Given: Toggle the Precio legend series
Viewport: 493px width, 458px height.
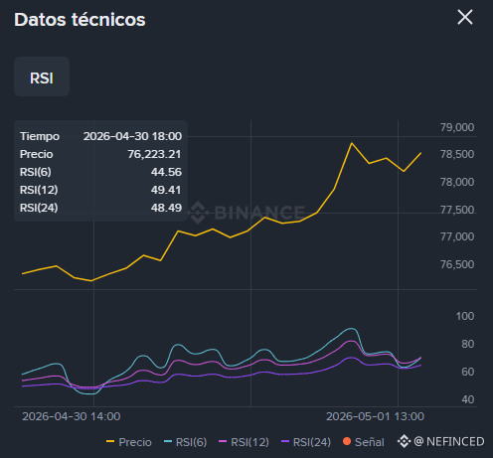Looking at the screenshot, I should tap(129, 442).
